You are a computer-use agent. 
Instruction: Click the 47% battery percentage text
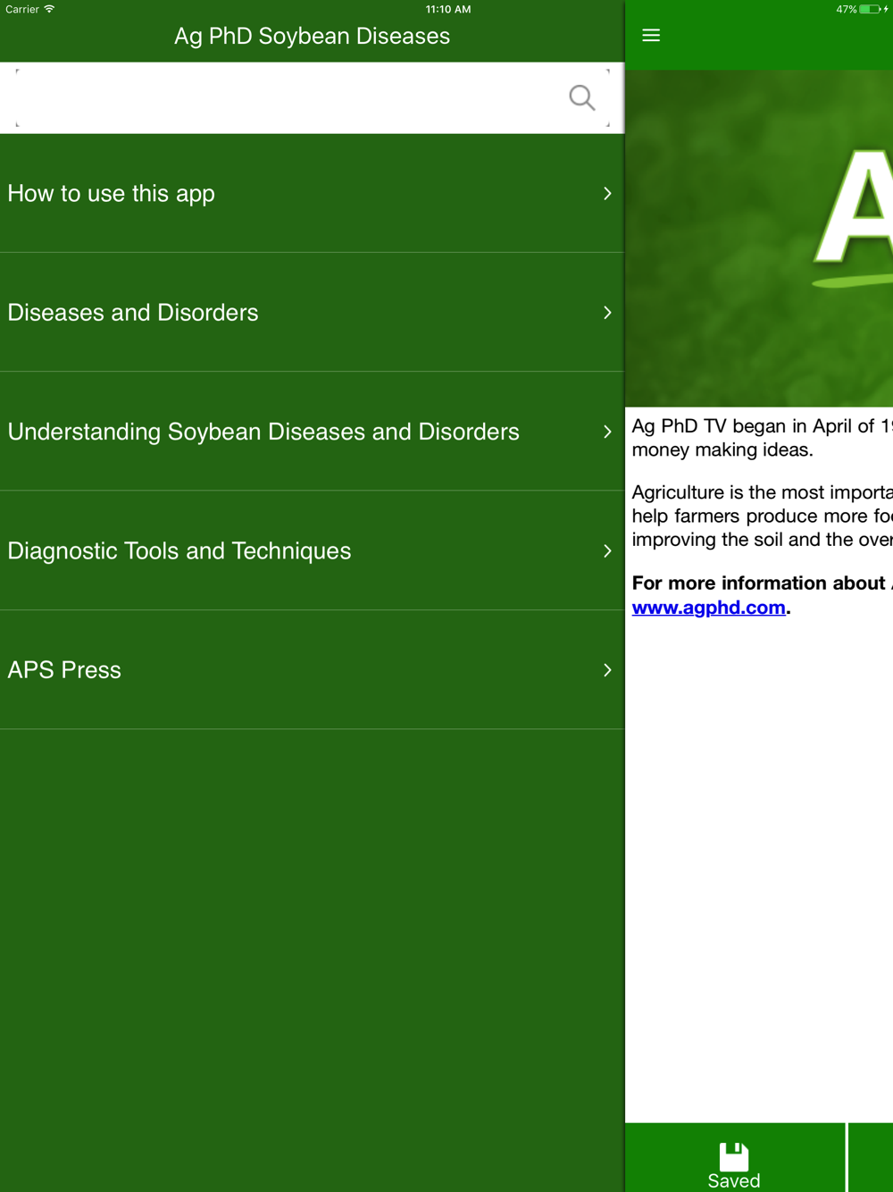coord(847,9)
